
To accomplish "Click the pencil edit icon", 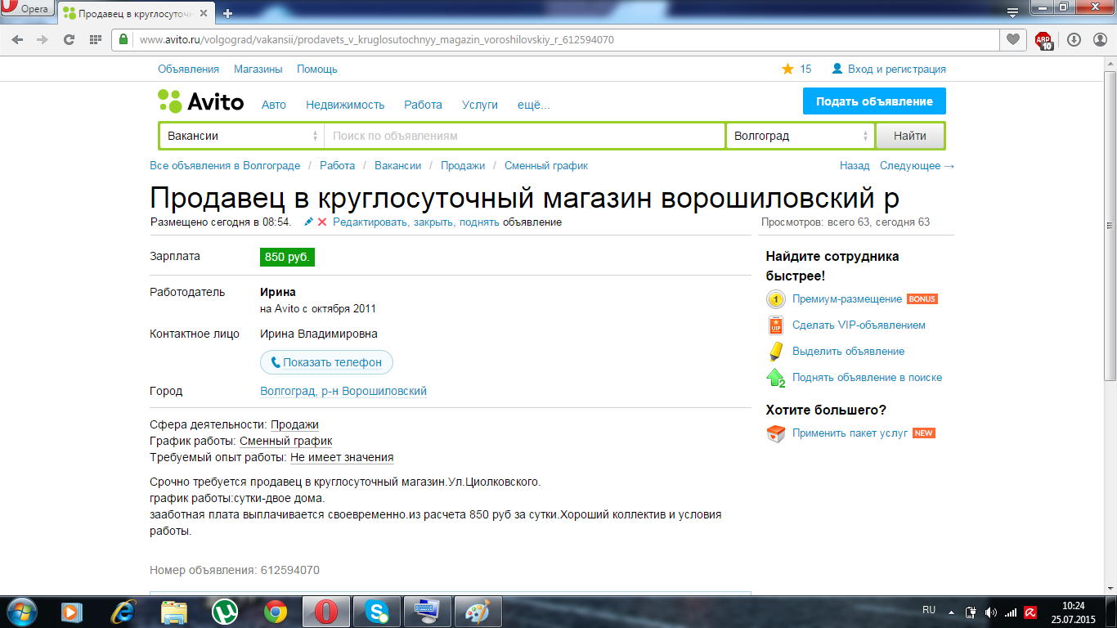I will 308,222.
